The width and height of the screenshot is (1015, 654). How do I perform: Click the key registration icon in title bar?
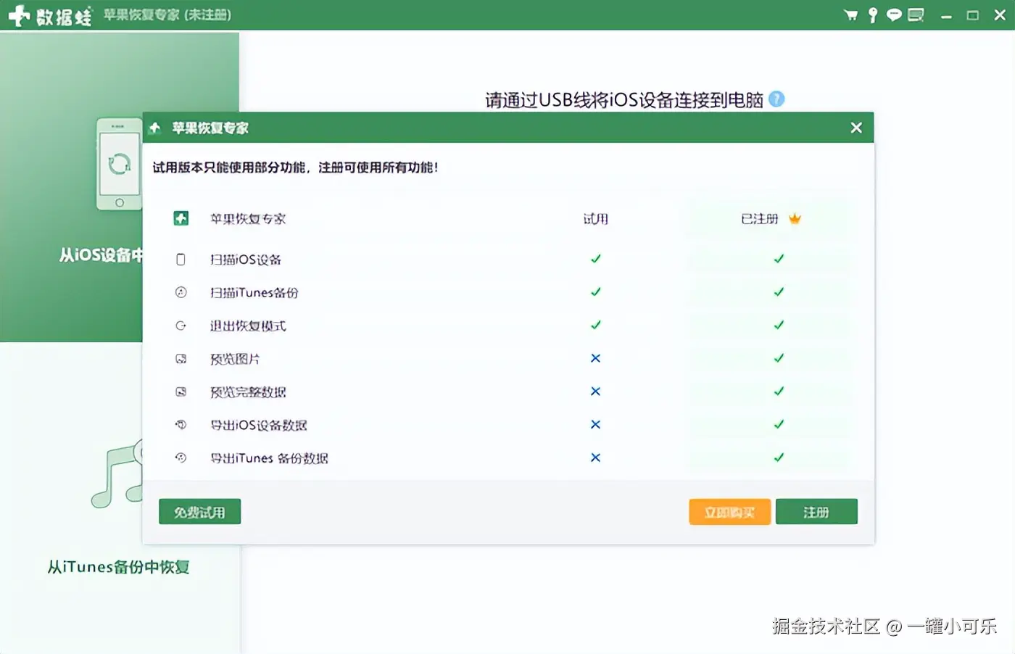pyautogui.click(x=873, y=15)
